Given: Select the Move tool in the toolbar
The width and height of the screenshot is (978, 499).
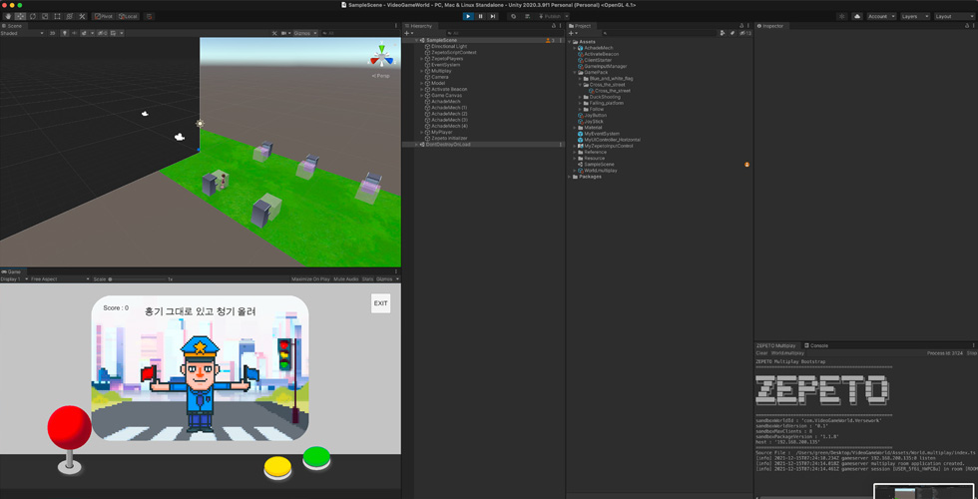Looking at the screenshot, I should click(x=20, y=16).
